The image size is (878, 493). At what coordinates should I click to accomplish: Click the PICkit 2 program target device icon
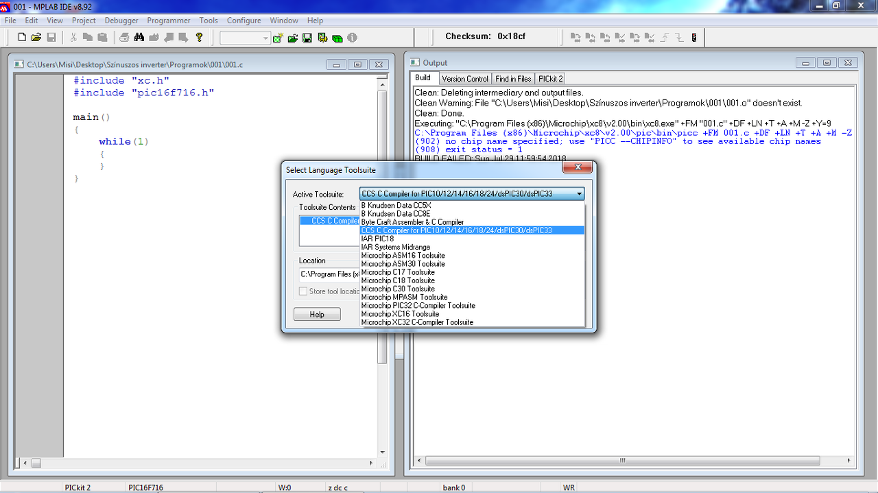(x=575, y=38)
